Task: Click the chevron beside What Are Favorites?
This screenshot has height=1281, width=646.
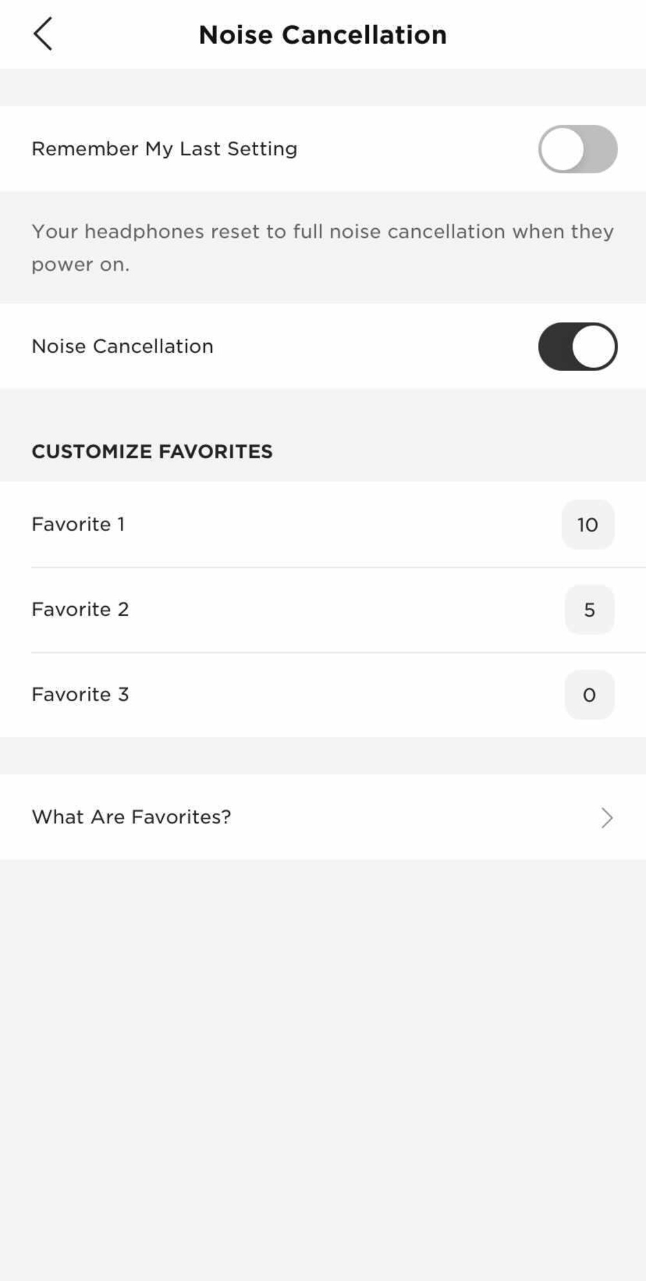Action: coord(607,818)
